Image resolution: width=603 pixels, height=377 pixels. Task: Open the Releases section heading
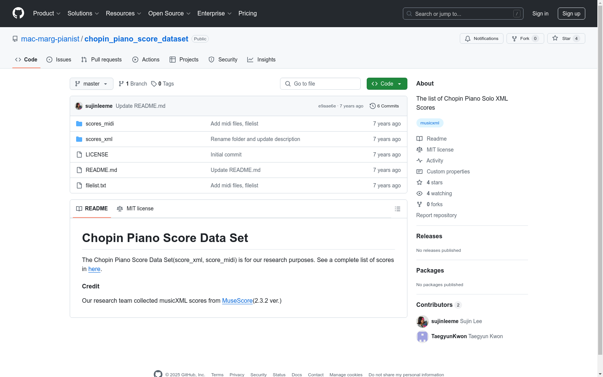coord(429,236)
